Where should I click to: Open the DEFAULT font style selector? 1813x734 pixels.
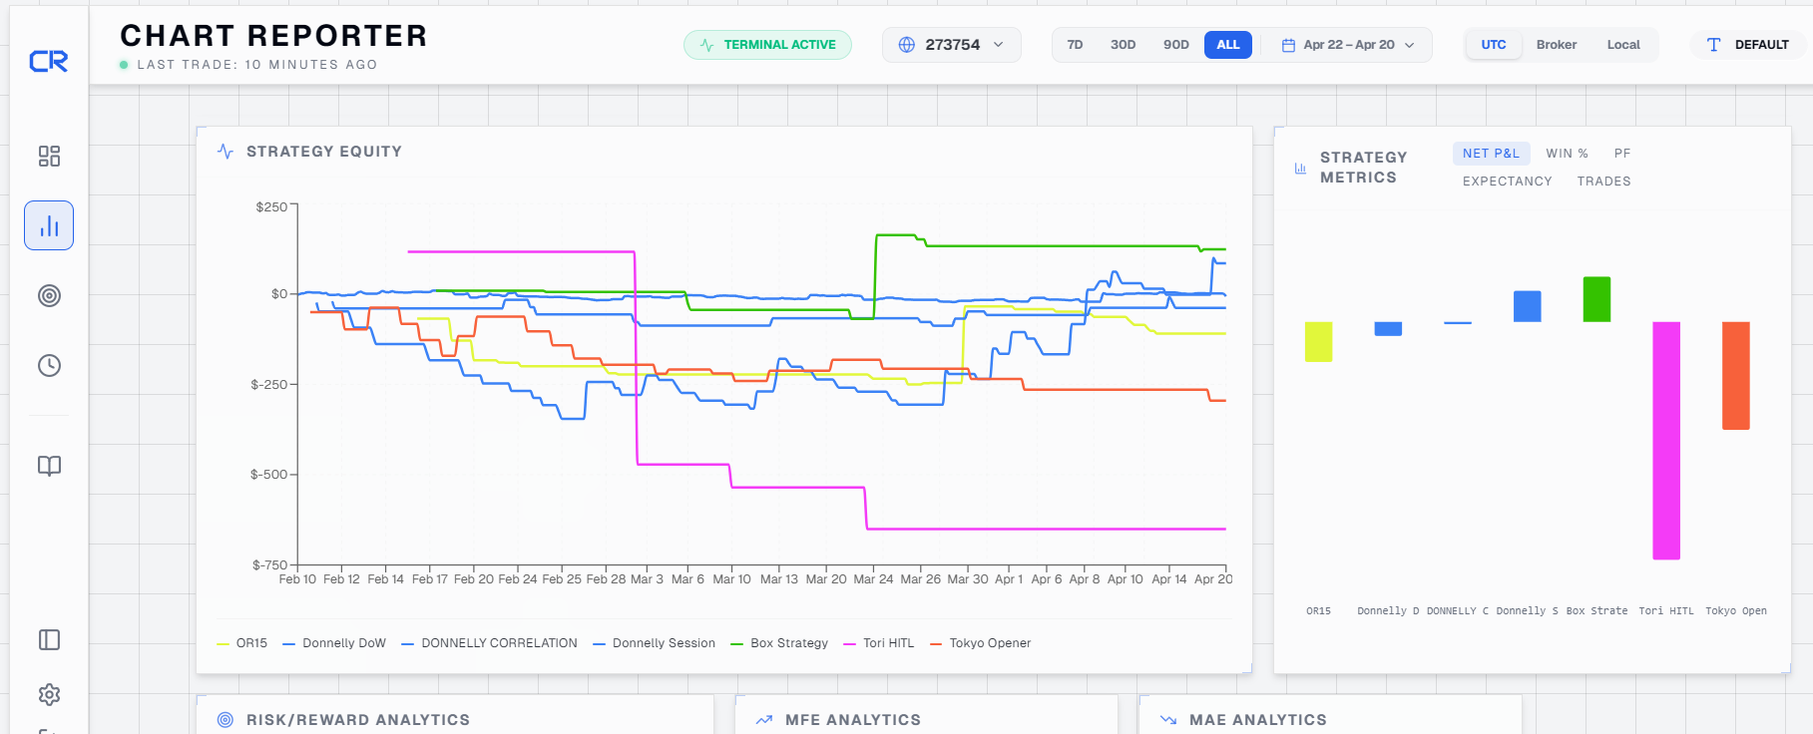tap(1747, 45)
